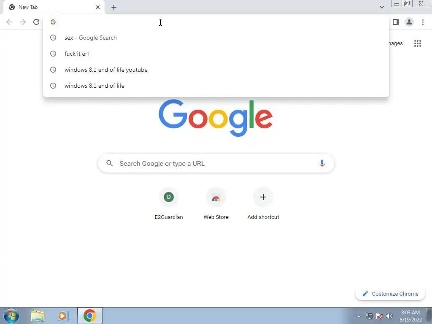Select suggestion 'windows 8.1 end of life'
This screenshot has height=324, width=432.
coord(216,86)
